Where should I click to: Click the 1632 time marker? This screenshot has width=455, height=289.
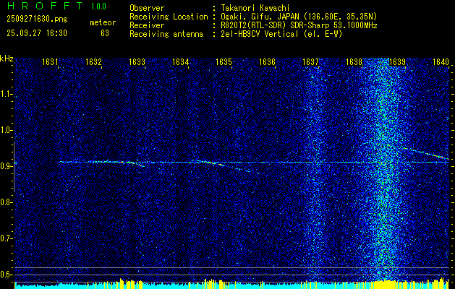(93, 61)
